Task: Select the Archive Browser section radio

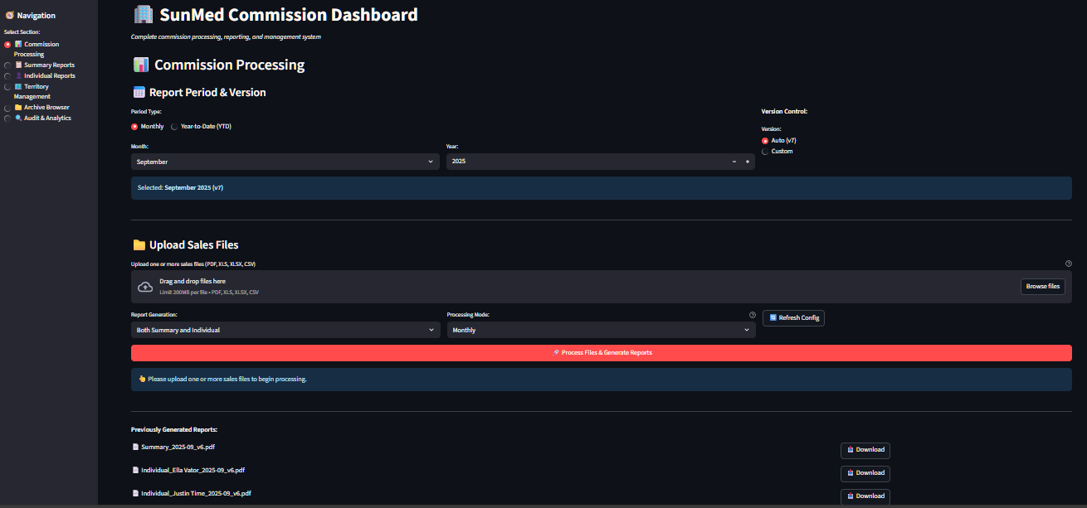Action: [7, 107]
